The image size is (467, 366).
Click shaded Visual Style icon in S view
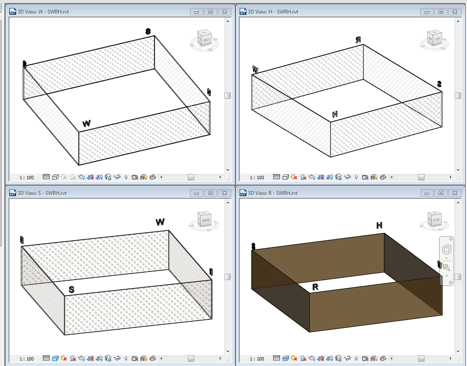click(55, 358)
